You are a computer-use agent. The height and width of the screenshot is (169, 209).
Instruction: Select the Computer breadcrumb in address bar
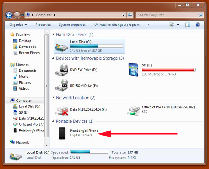click(44, 15)
